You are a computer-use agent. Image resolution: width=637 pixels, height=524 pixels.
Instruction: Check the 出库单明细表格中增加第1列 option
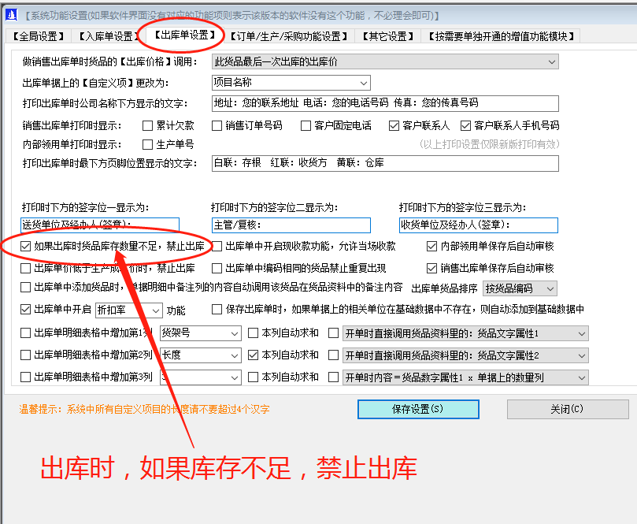[x=26, y=333]
